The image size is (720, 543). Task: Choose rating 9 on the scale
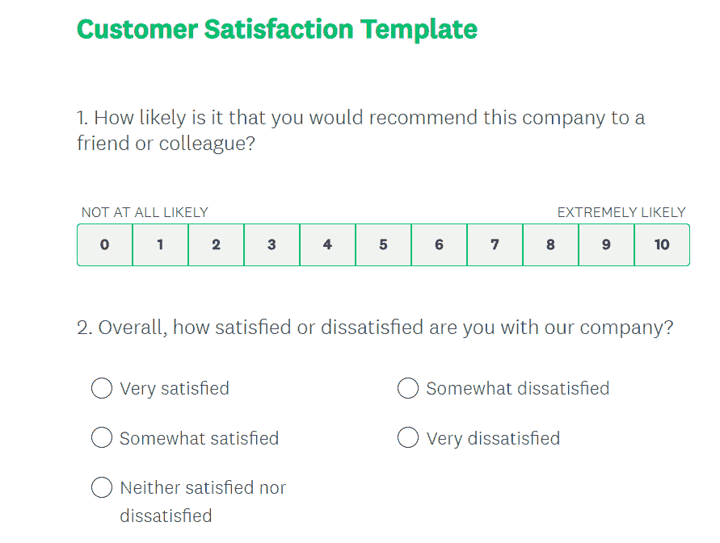tap(606, 244)
